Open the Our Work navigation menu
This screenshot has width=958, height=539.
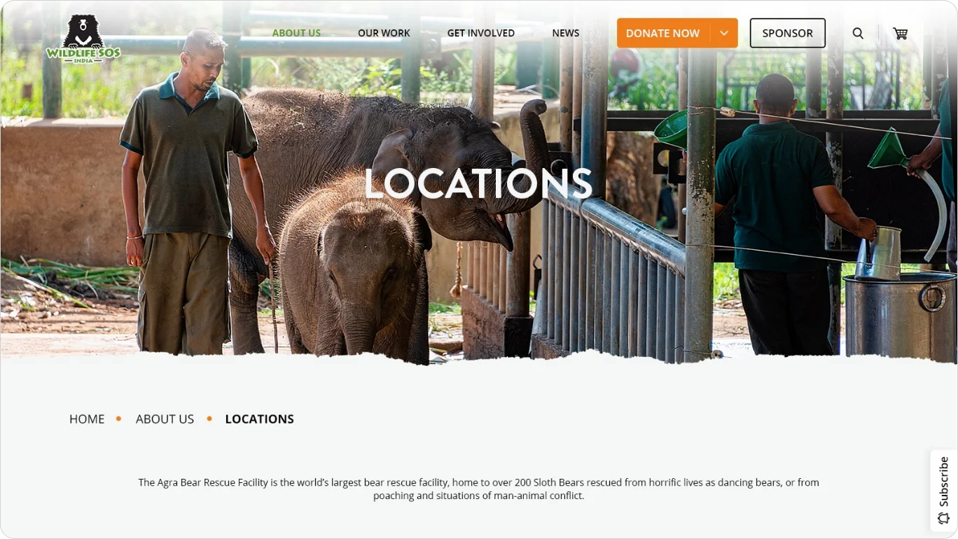point(384,33)
